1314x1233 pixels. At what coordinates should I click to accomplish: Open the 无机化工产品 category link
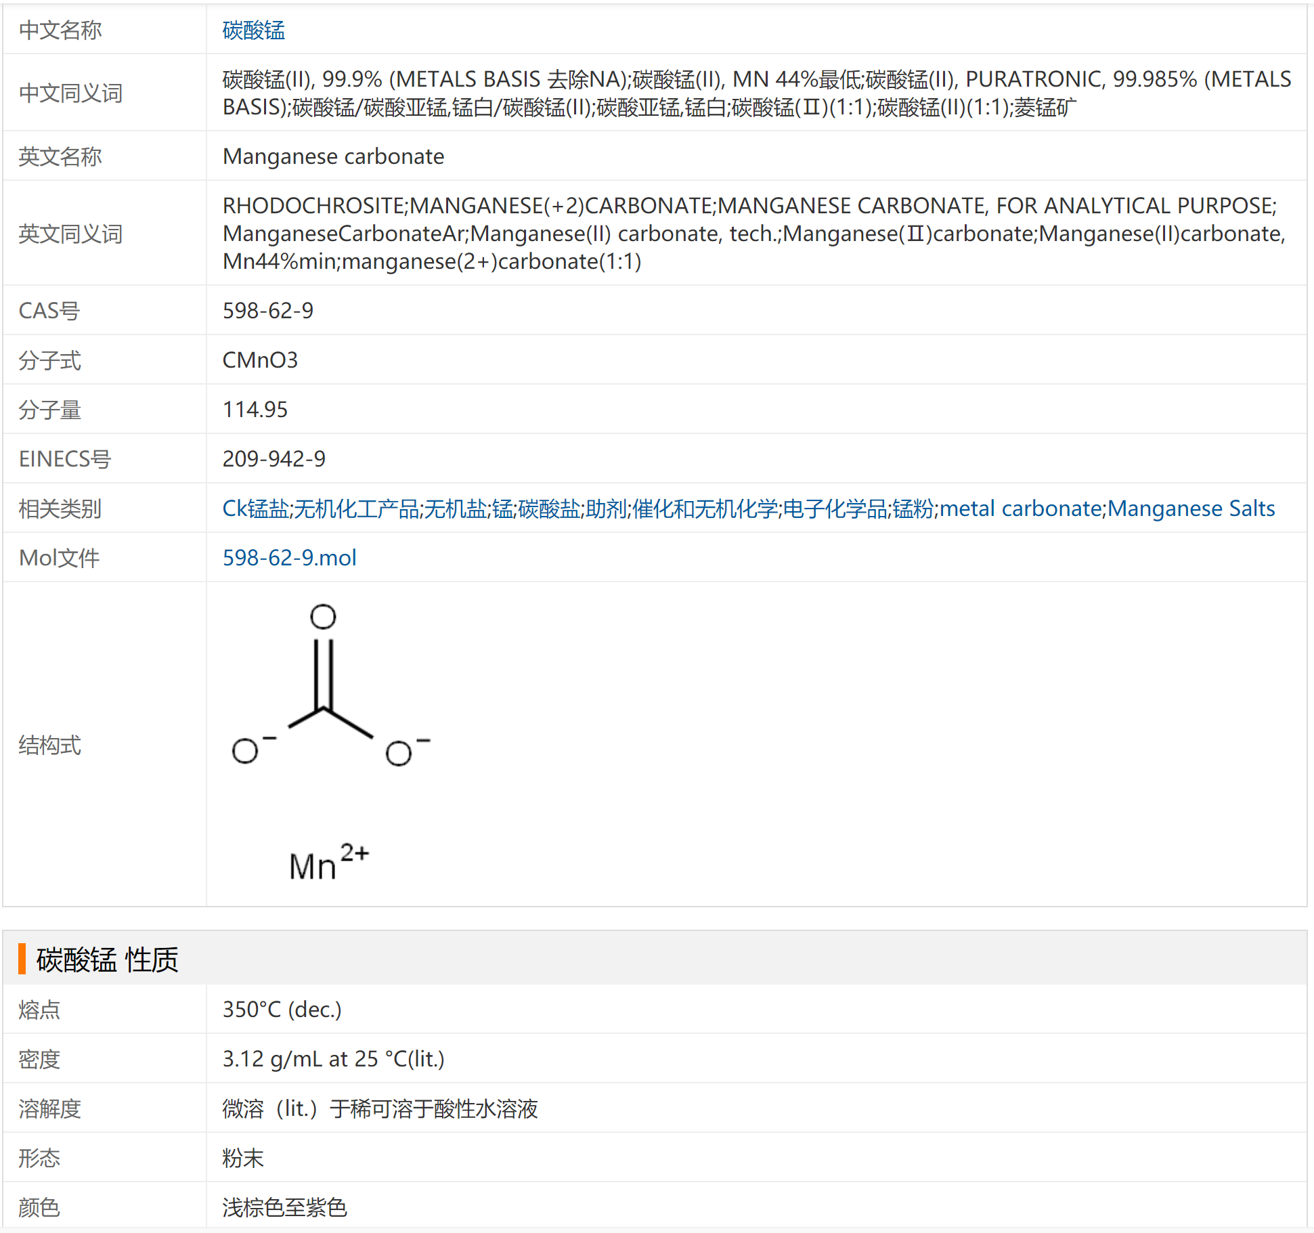point(356,509)
